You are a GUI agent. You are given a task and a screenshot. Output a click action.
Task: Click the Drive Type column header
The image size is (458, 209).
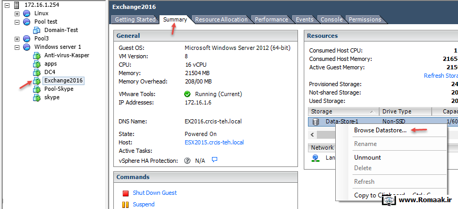405,111
